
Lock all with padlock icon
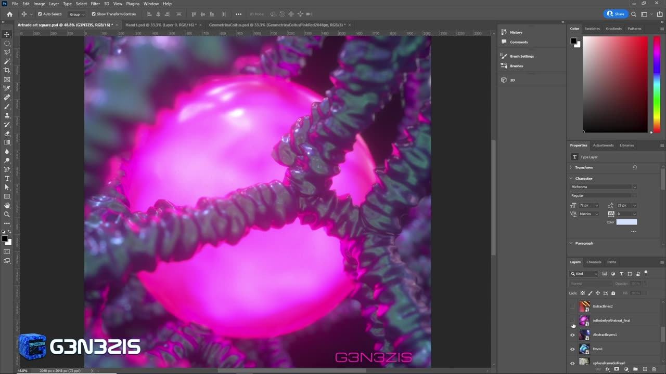pos(613,293)
